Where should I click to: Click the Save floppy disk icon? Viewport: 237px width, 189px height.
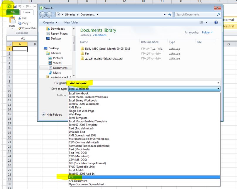pyautogui.click(x=15, y=6)
